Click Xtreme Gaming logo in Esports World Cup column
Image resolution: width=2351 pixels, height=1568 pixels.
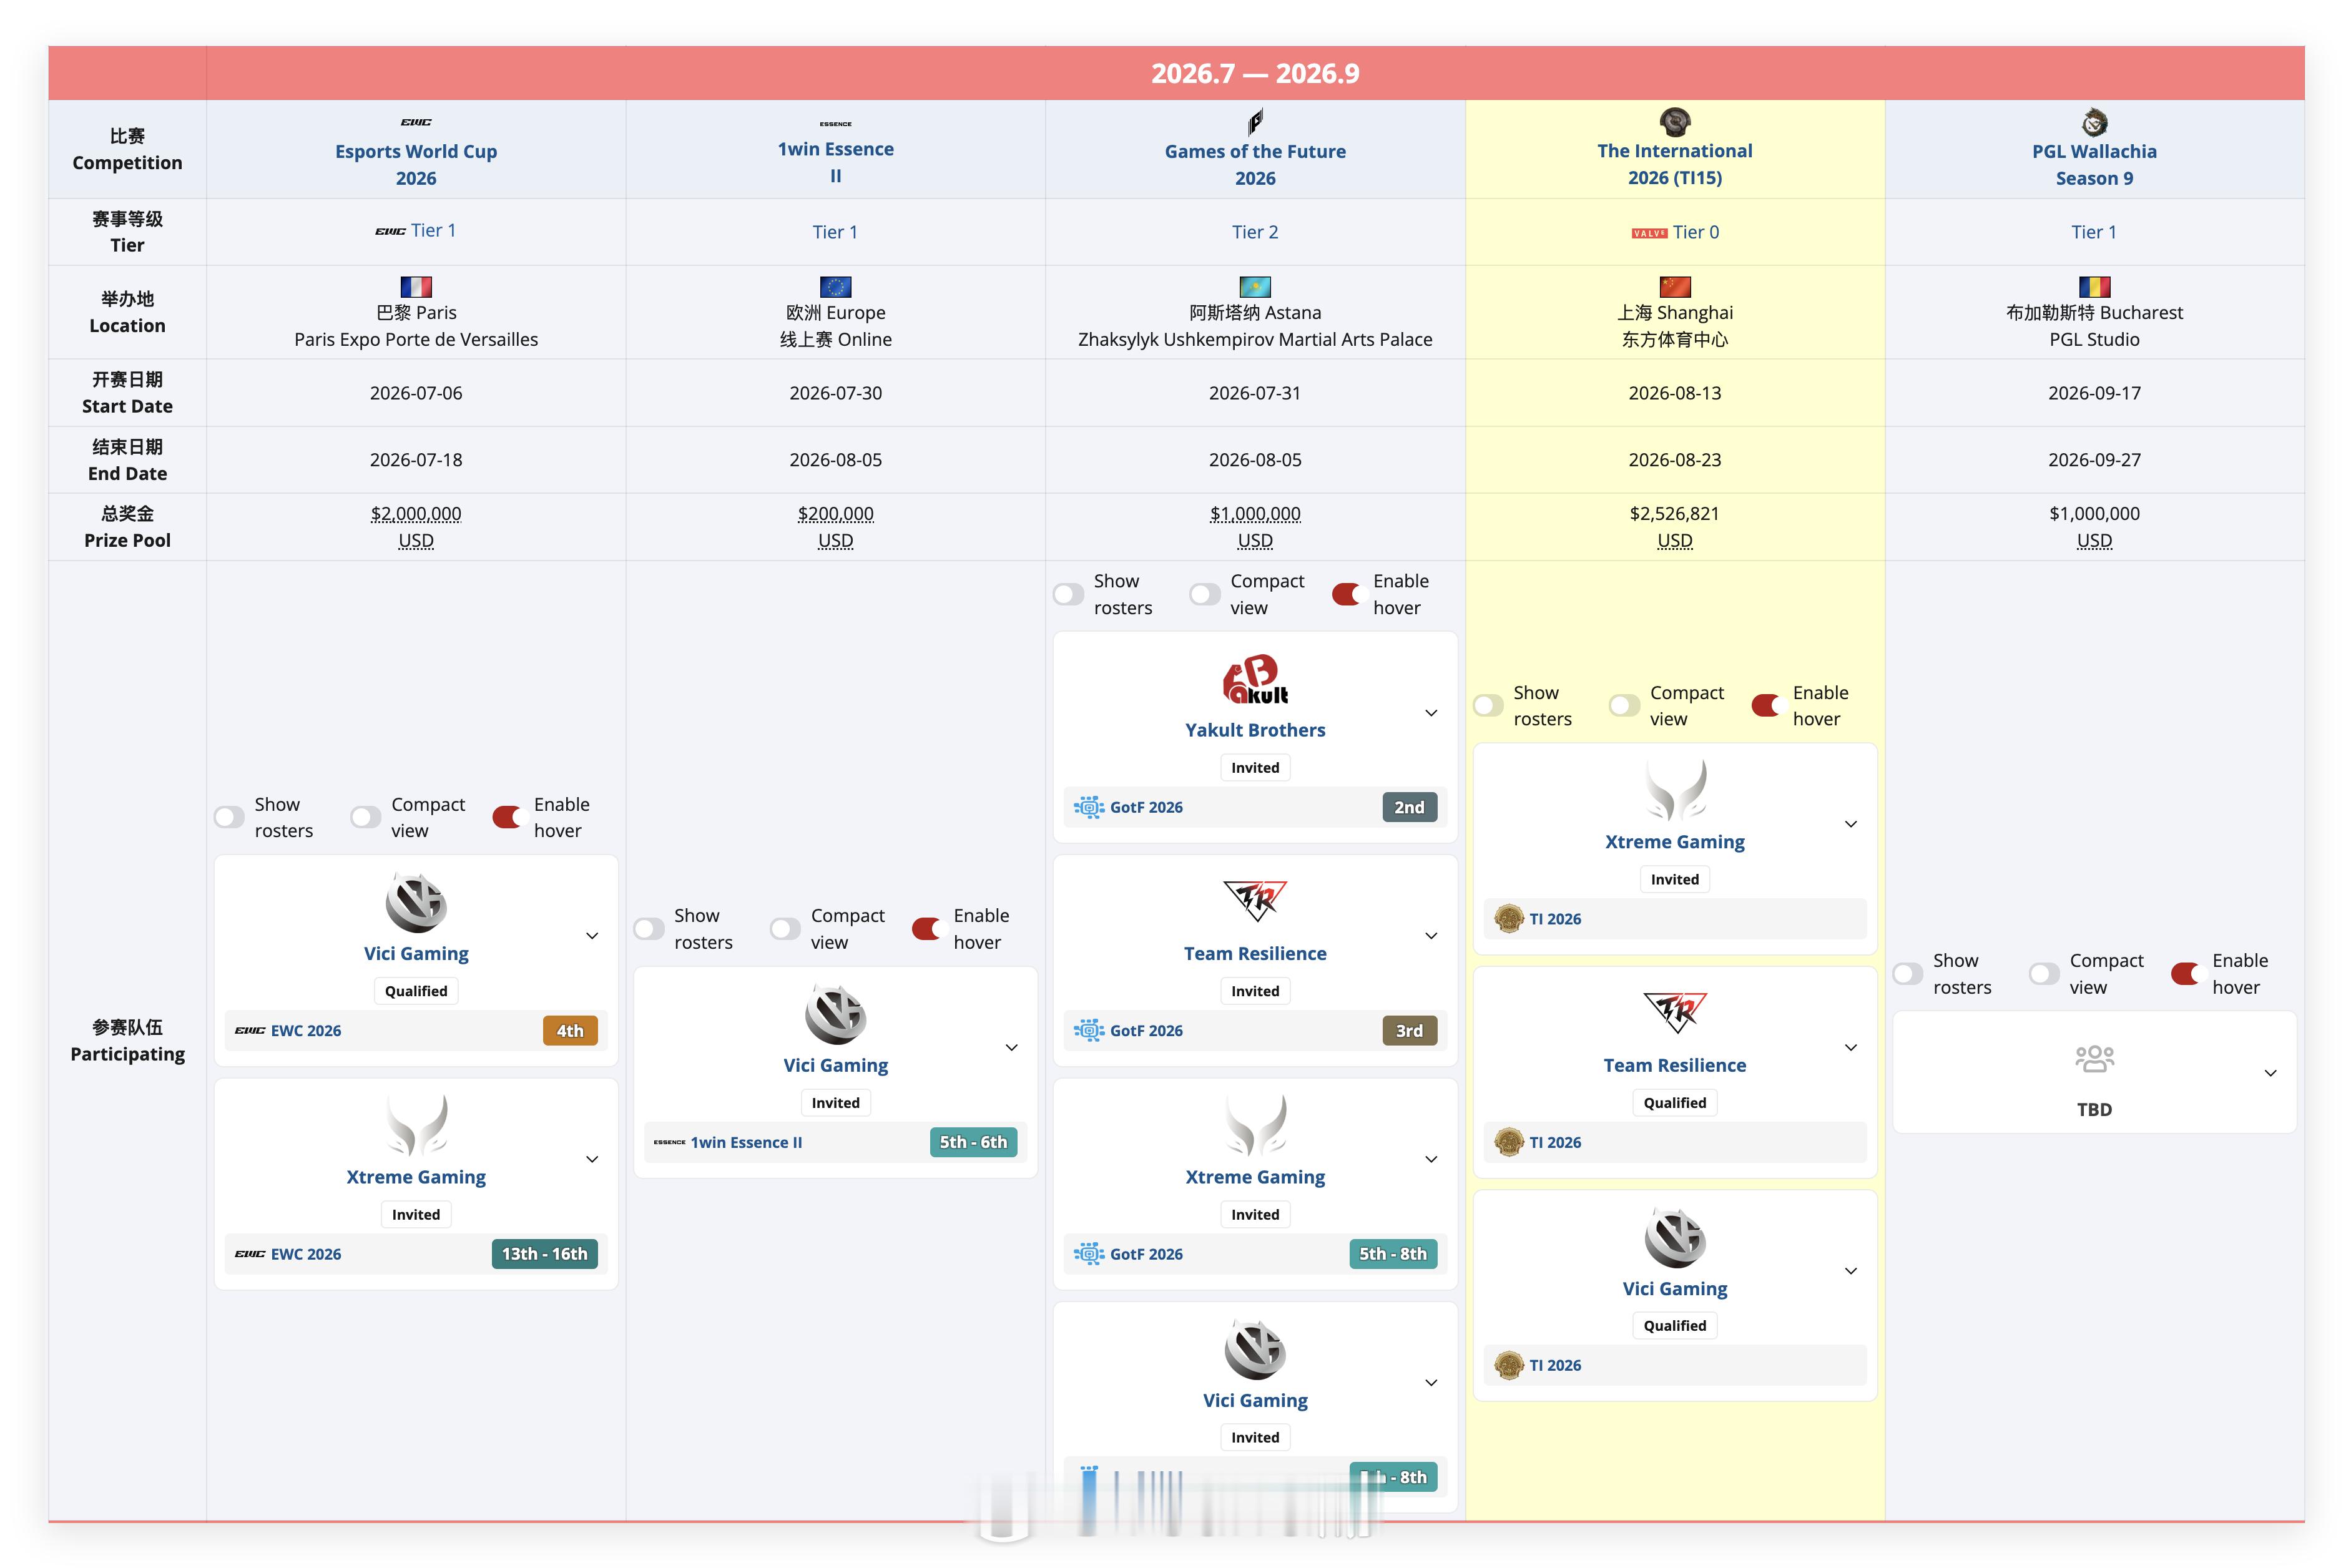click(416, 1125)
